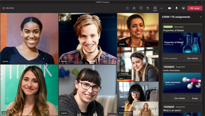Screen dimensions: 205x116
Task: Select the What is an atom? title
Action: click(x=172, y=110)
